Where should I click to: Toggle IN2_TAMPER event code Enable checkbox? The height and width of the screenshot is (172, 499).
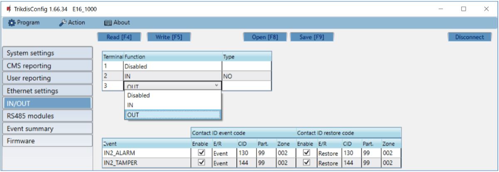202,162
